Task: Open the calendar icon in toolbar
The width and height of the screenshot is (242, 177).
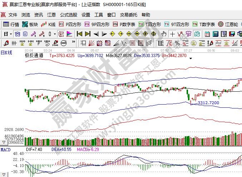Action: click(x=207, y=34)
